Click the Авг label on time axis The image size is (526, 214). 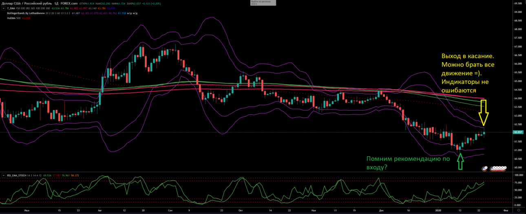coord(100,210)
